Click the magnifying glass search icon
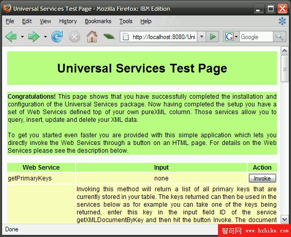Viewport: 291px width, 237px height. pos(280,37)
